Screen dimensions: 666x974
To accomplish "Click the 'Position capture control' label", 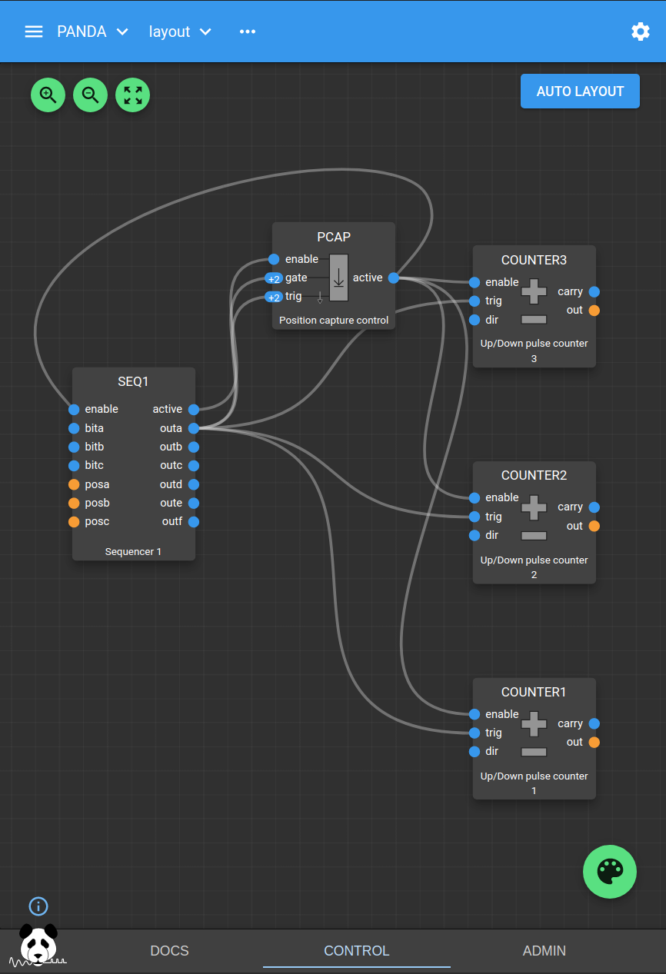I will pyautogui.click(x=334, y=321).
